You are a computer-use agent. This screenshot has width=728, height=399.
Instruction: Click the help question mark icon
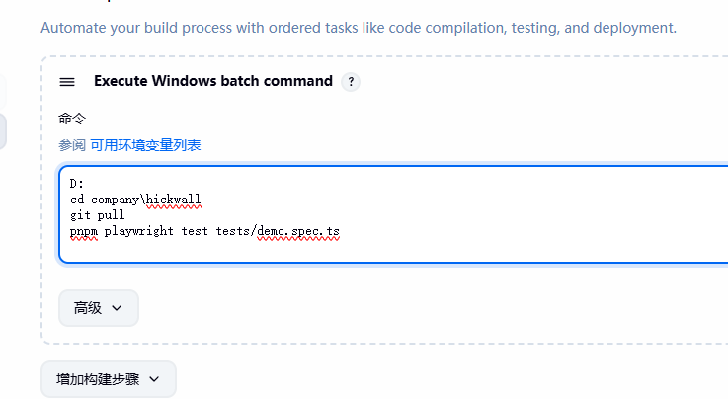(351, 82)
